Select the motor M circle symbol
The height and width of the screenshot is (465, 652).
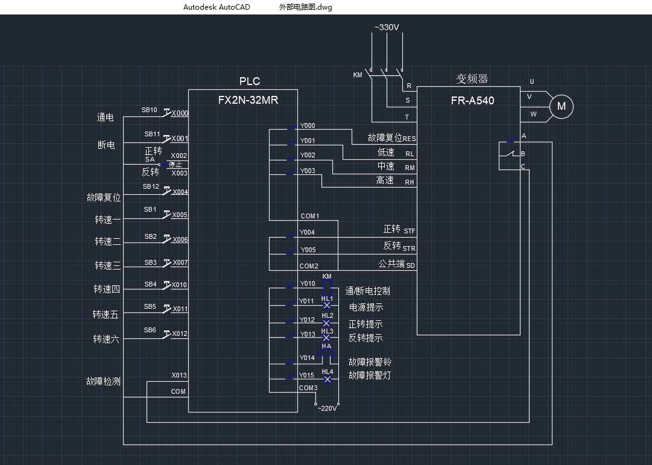coord(562,107)
